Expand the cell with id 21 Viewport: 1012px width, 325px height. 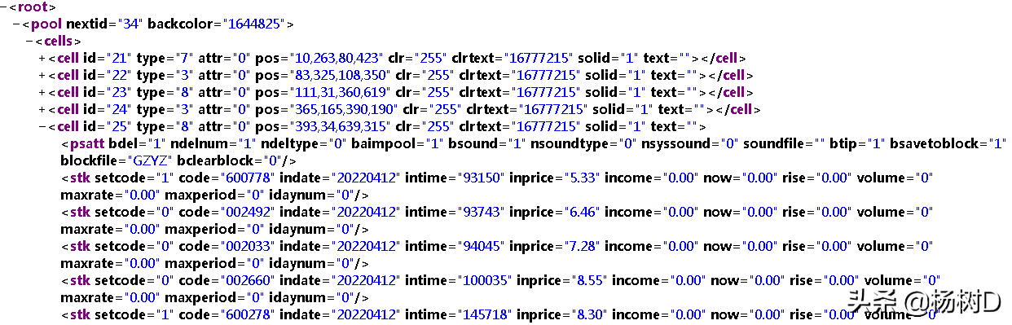[42, 59]
